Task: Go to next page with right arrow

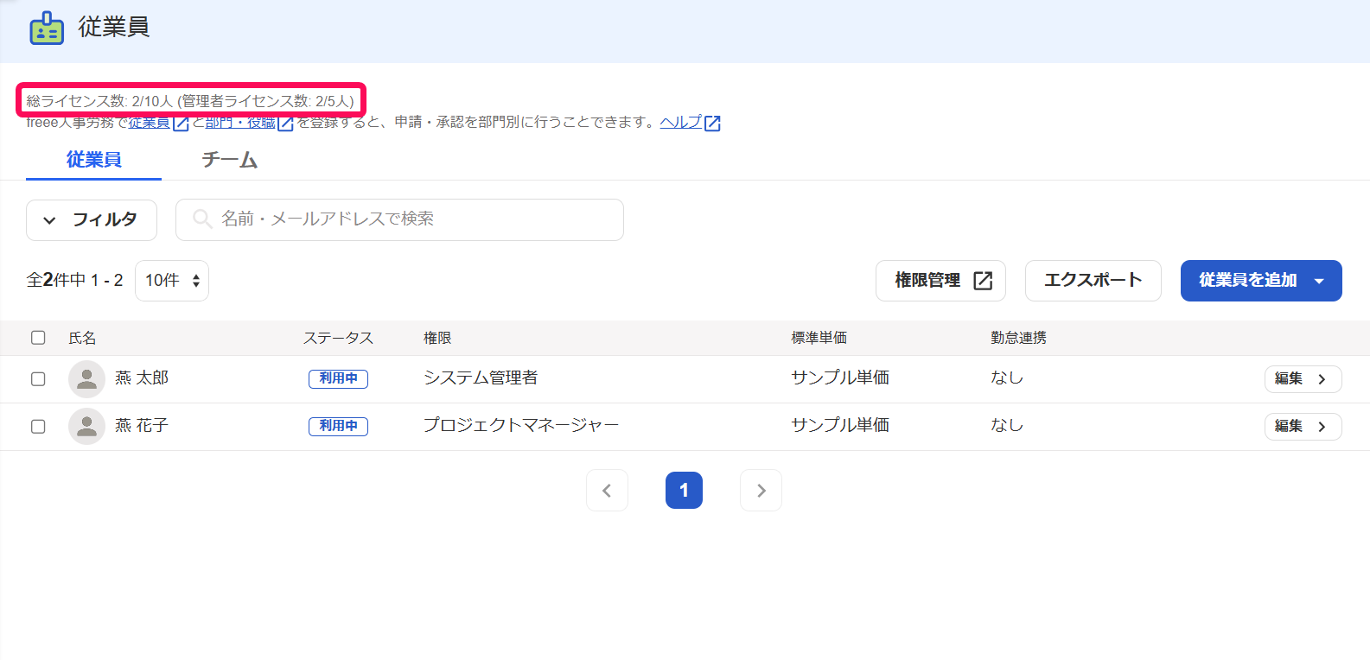Action: (761, 491)
